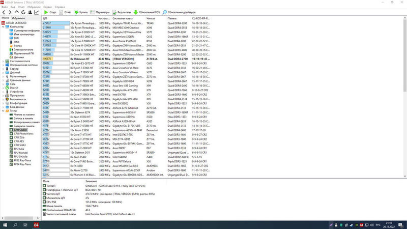Open the Windows Start menu
The image size is (407, 229).
5,225
